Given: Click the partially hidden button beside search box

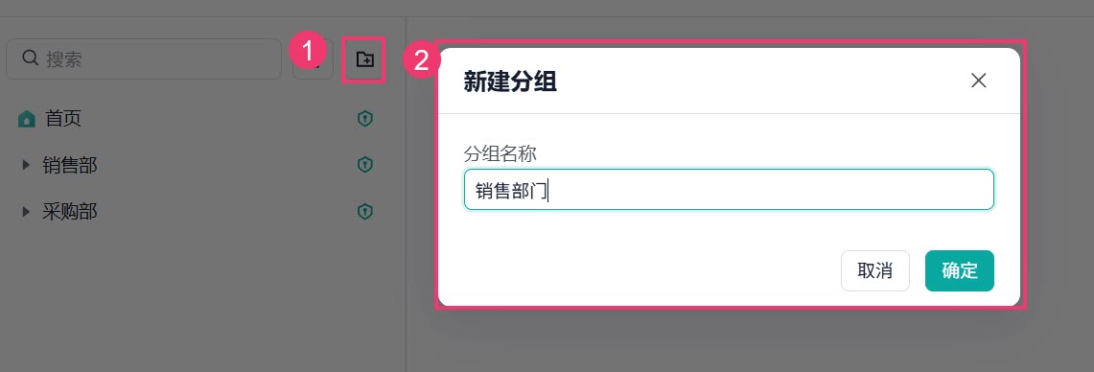Looking at the screenshot, I should [314, 59].
